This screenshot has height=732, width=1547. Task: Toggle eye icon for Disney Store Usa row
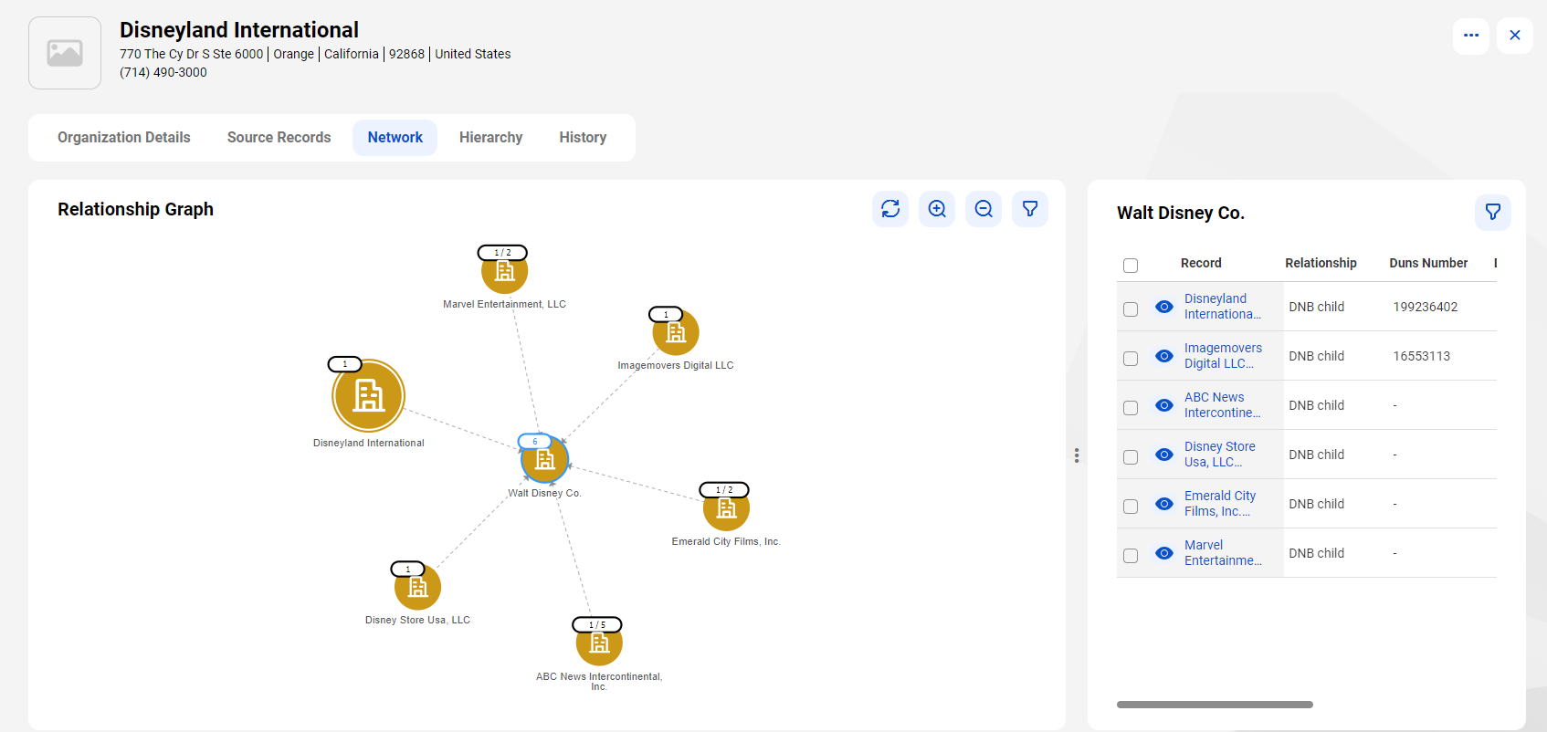(1164, 455)
